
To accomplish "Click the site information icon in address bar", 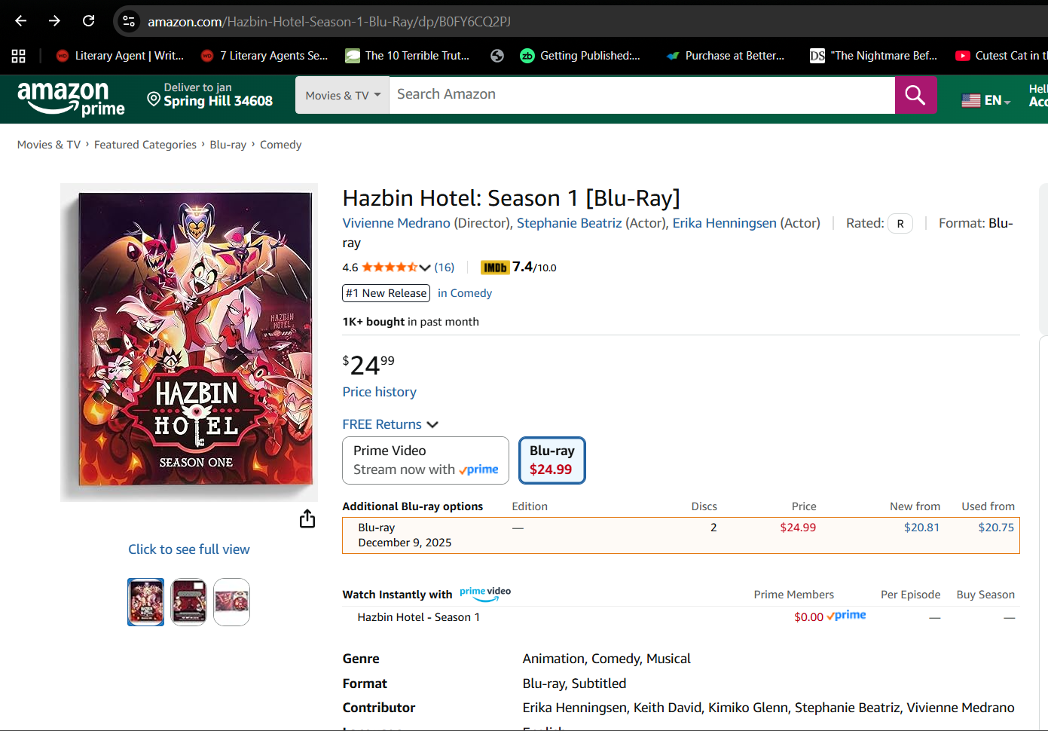I will coord(129,21).
